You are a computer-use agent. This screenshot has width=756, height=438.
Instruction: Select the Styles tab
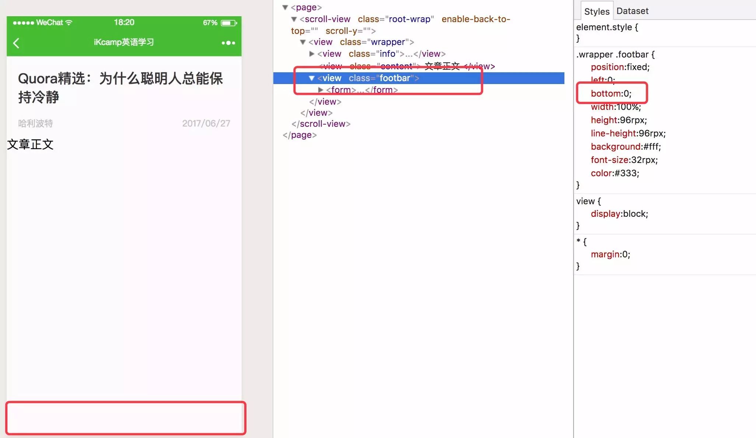[596, 11]
